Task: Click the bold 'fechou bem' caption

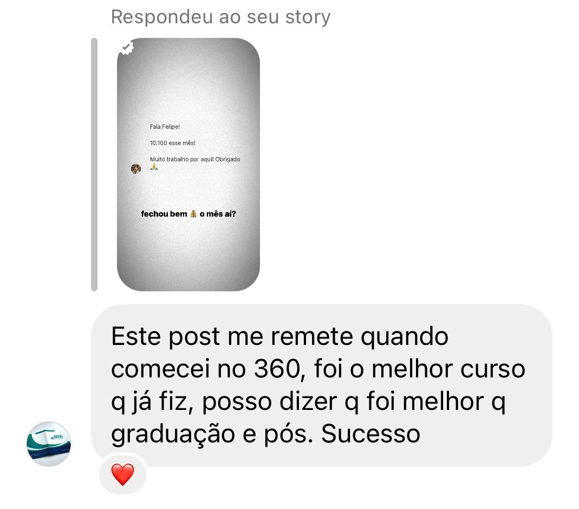Action: tap(164, 214)
